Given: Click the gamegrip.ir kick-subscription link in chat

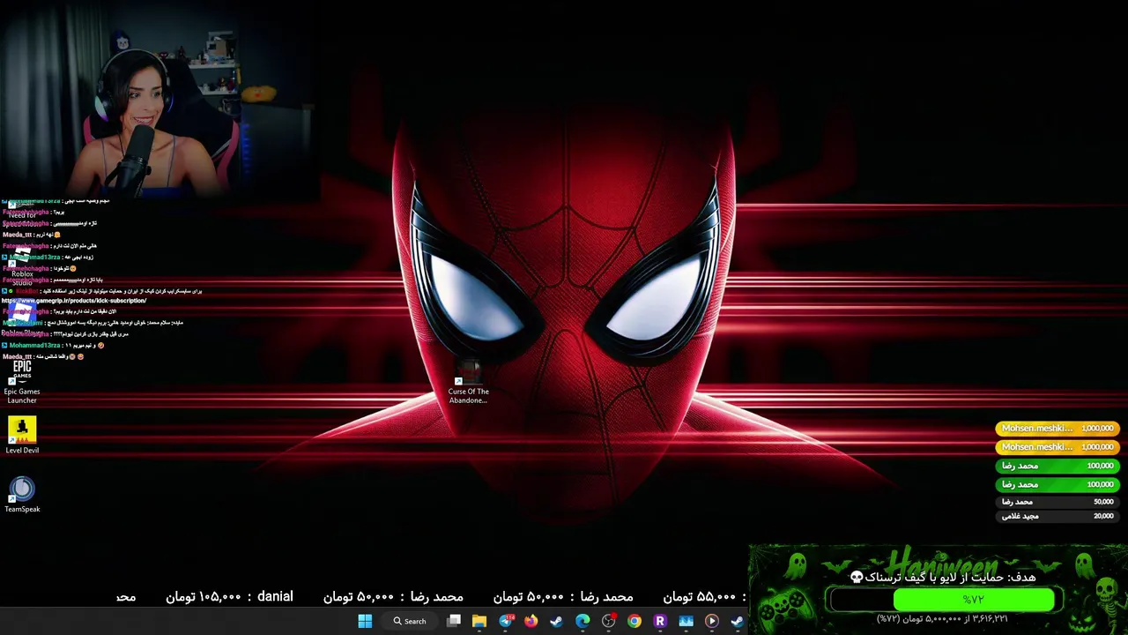Looking at the screenshot, I should [x=74, y=301].
